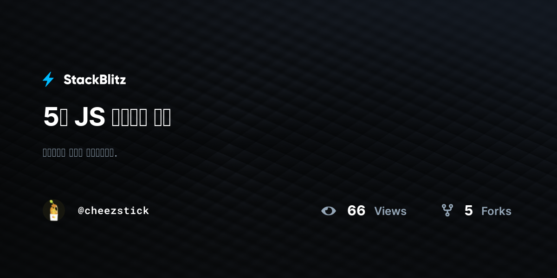Viewport: 557px width, 278px height.
Task: Click the fork count number 5
Action: click(469, 211)
